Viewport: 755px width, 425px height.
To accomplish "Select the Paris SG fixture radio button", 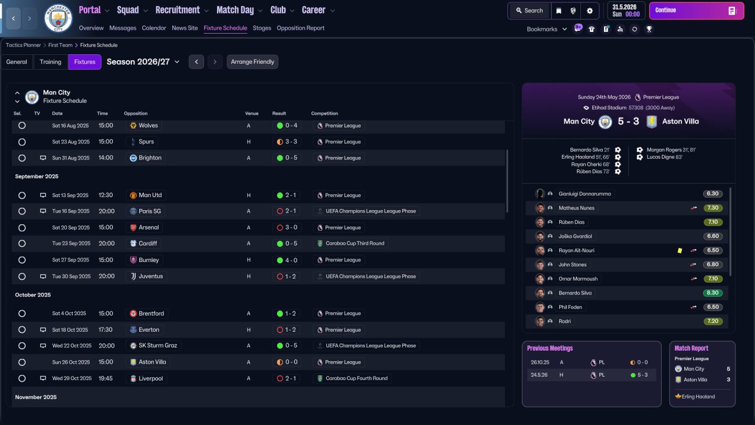I will [x=22, y=211].
